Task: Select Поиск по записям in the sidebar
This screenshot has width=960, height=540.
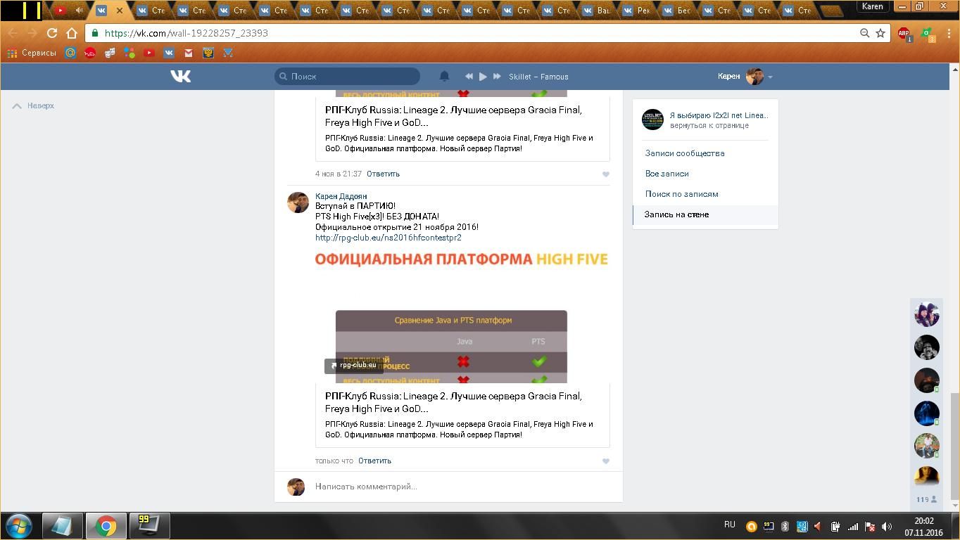Action: pyautogui.click(x=681, y=194)
